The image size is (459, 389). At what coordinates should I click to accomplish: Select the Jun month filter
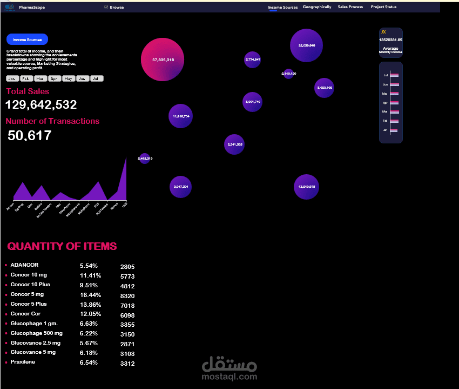point(83,78)
